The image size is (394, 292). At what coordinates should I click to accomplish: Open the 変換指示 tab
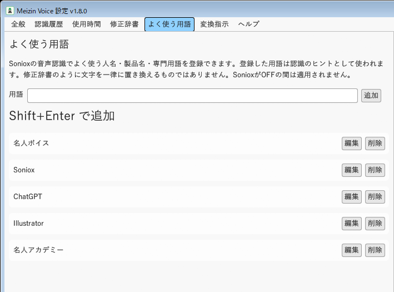(215, 24)
